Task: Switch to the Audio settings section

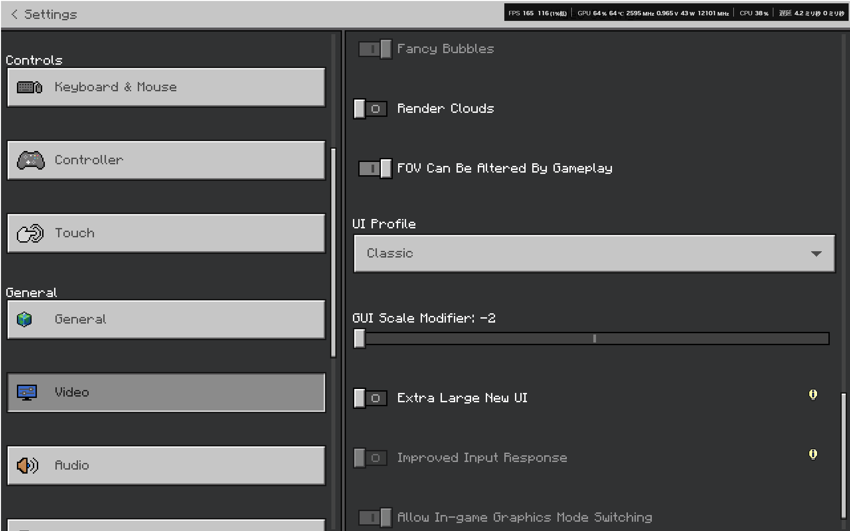Action: click(x=166, y=465)
